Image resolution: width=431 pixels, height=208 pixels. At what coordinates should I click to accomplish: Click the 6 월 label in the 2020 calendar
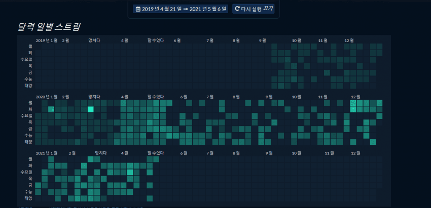[184, 97]
